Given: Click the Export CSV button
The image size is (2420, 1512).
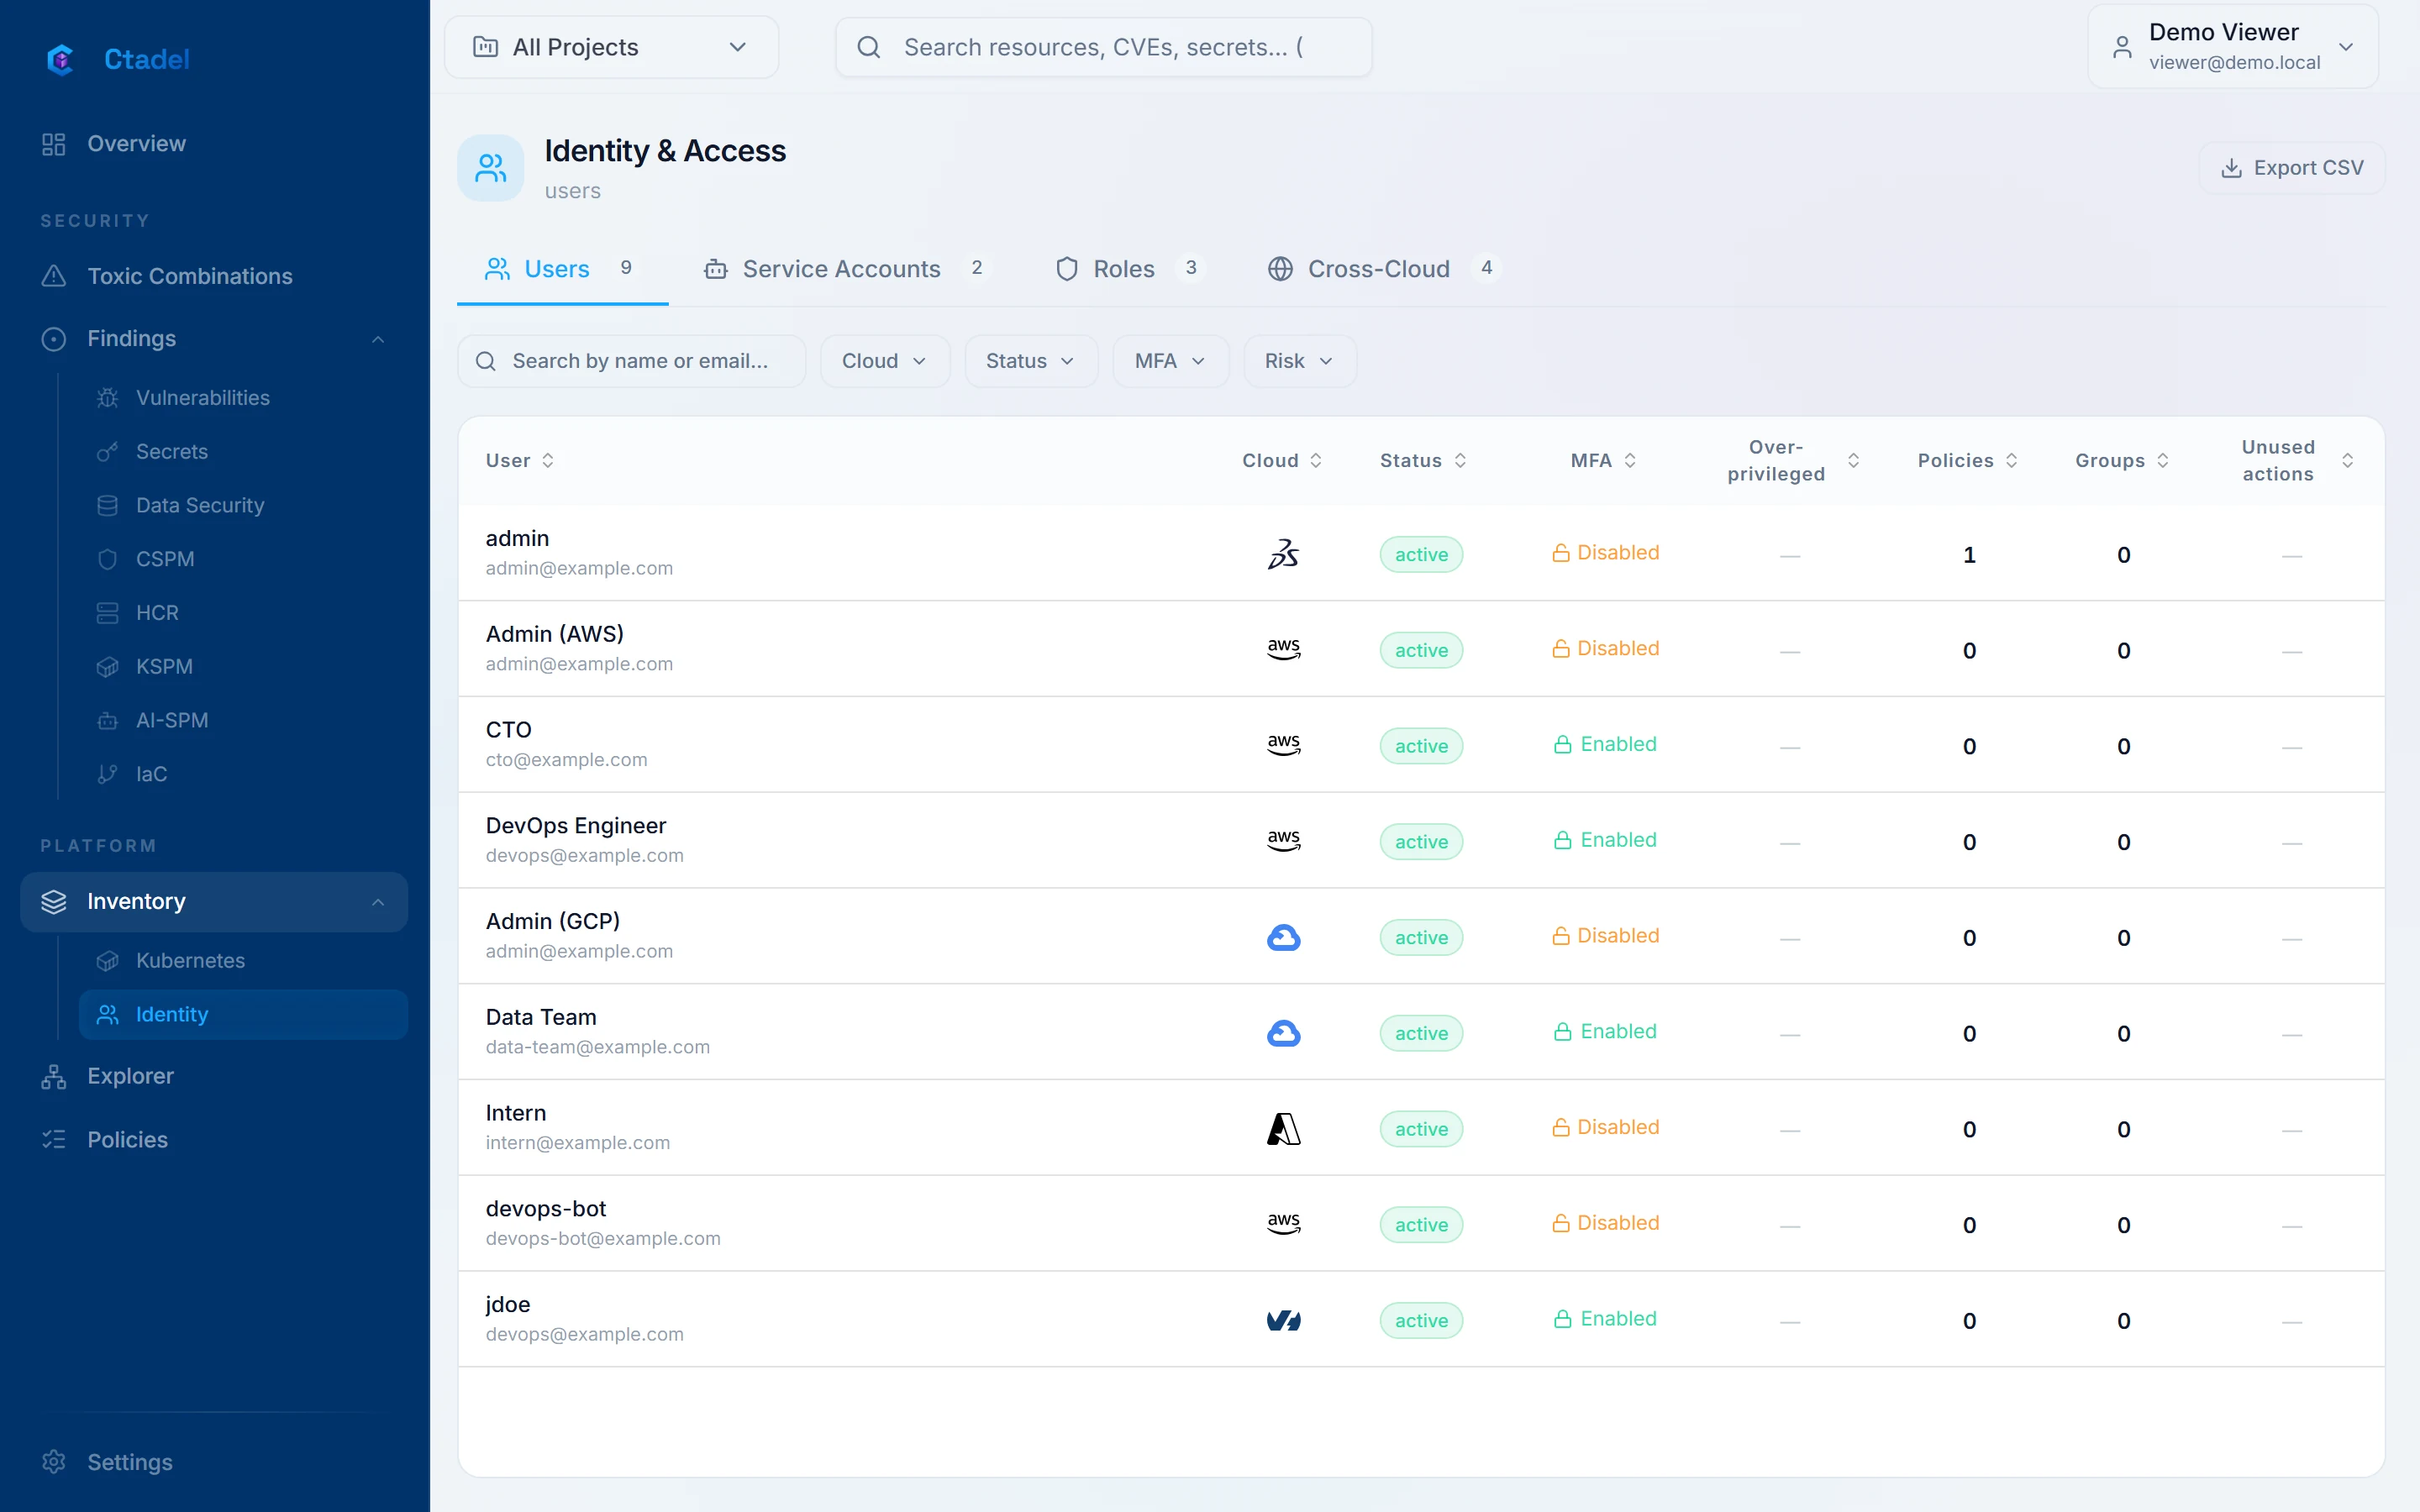Looking at the screenshot, I should tap(2292, 168).
